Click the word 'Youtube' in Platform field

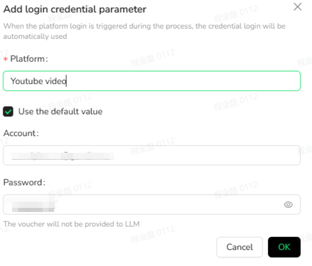[x=27, y=81]
